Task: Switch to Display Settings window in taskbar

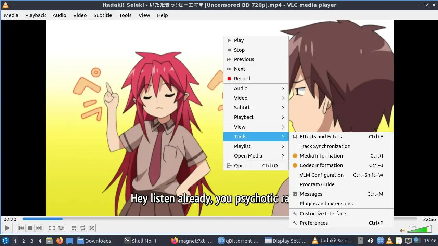Action: pyautogui.click(x=285, y=241)
